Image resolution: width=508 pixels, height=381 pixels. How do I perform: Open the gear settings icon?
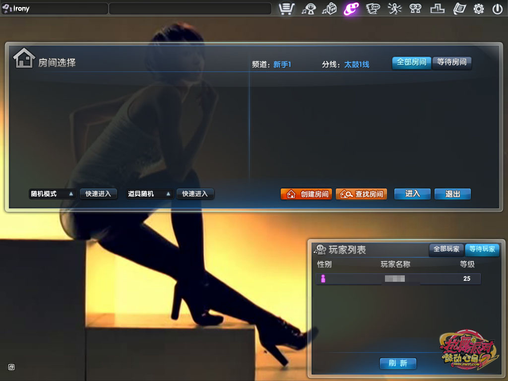[x=479, y=9]
